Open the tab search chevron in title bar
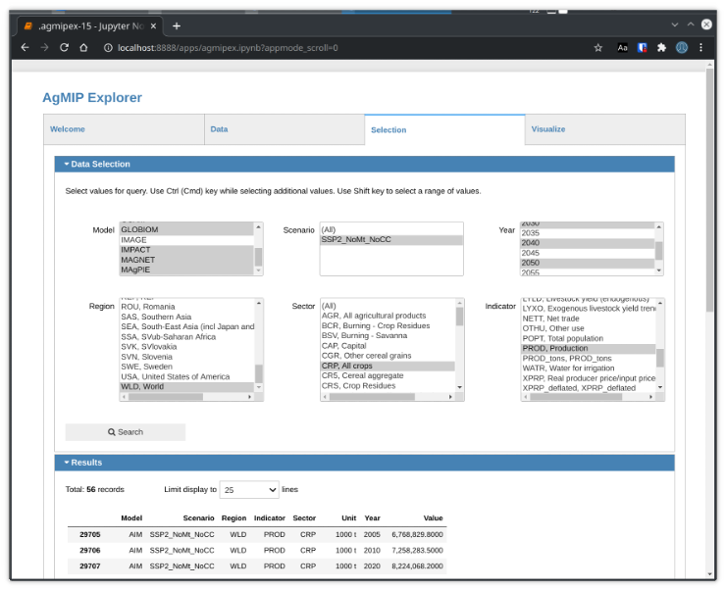 pyautogui.click(x=675, y=25)
